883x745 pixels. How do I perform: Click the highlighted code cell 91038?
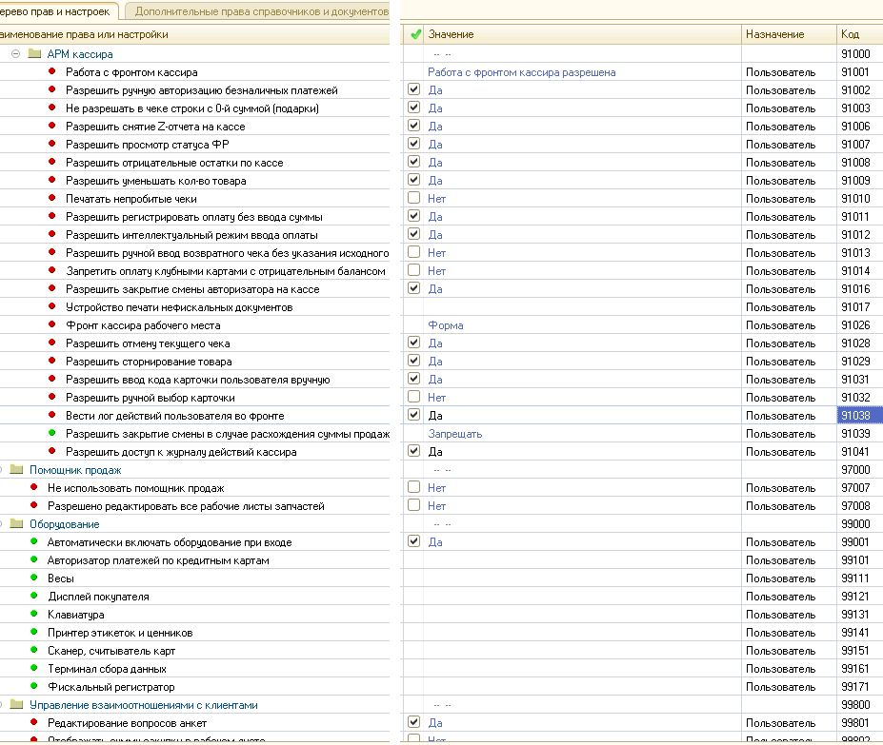point(860,415)
